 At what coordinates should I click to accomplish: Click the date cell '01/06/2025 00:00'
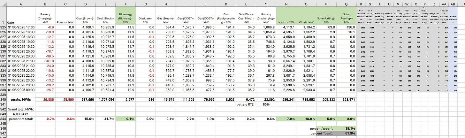(21, 90)
